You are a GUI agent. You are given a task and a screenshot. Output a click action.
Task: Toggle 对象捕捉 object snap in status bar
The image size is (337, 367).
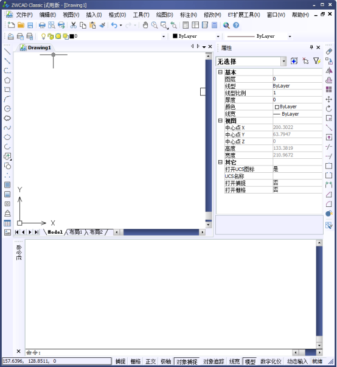coord(187,361)
